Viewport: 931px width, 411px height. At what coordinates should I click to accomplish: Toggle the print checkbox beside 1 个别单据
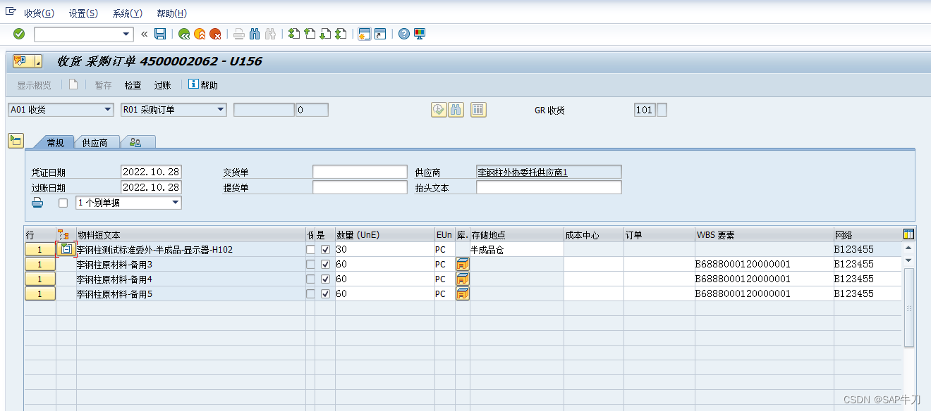point(63,203)
